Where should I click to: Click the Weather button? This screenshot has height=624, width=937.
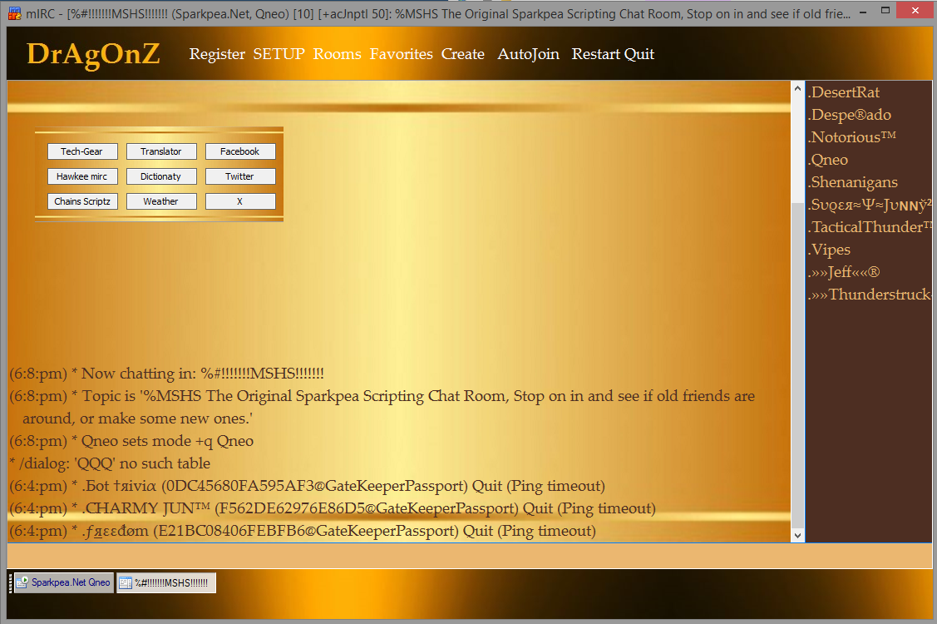160,201
